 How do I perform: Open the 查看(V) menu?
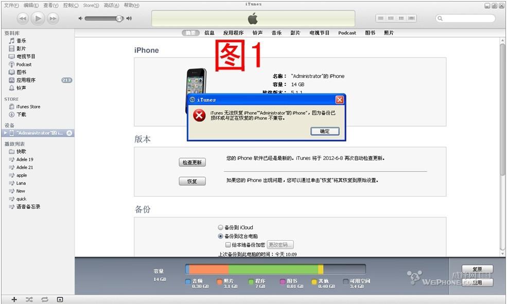pos(51,5)
